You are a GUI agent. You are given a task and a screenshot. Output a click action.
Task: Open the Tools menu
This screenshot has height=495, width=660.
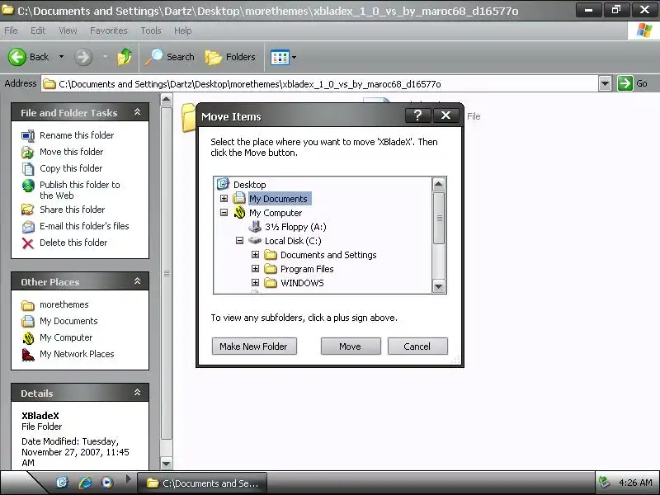coord(151,31)
